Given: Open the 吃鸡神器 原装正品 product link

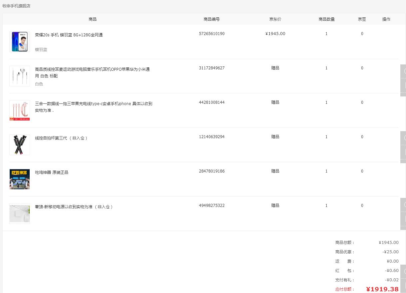Looking at the screenshot, I should click(x=51, y=172).
